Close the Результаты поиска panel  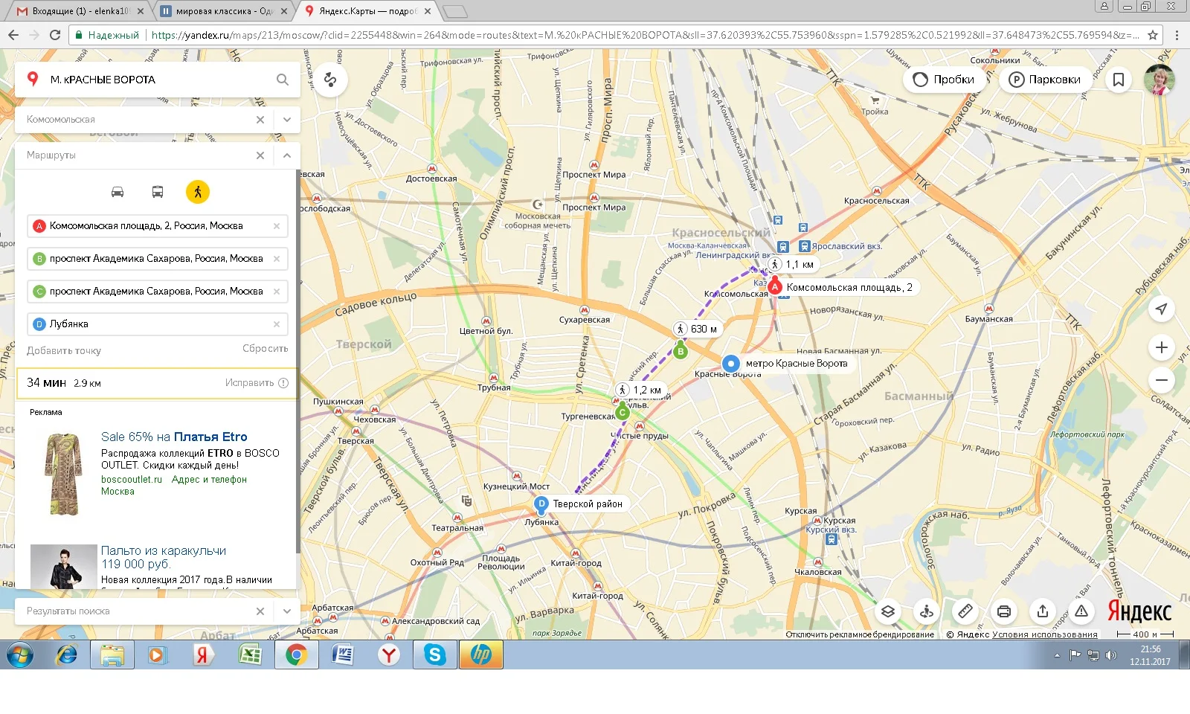coord(260,611)
